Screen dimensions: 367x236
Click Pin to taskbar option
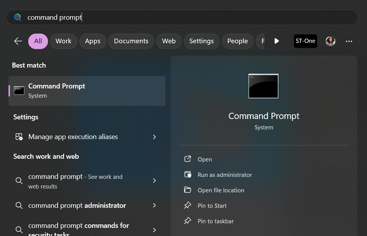pyautogui.click(x=215, y=221)
